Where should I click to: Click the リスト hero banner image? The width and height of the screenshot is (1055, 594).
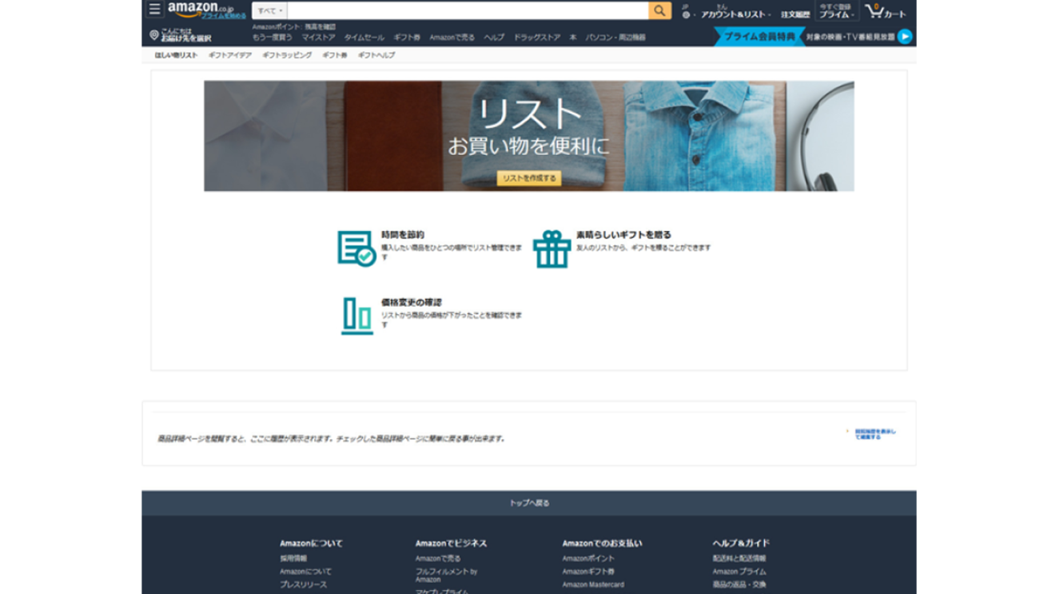(x=529, y=136)
